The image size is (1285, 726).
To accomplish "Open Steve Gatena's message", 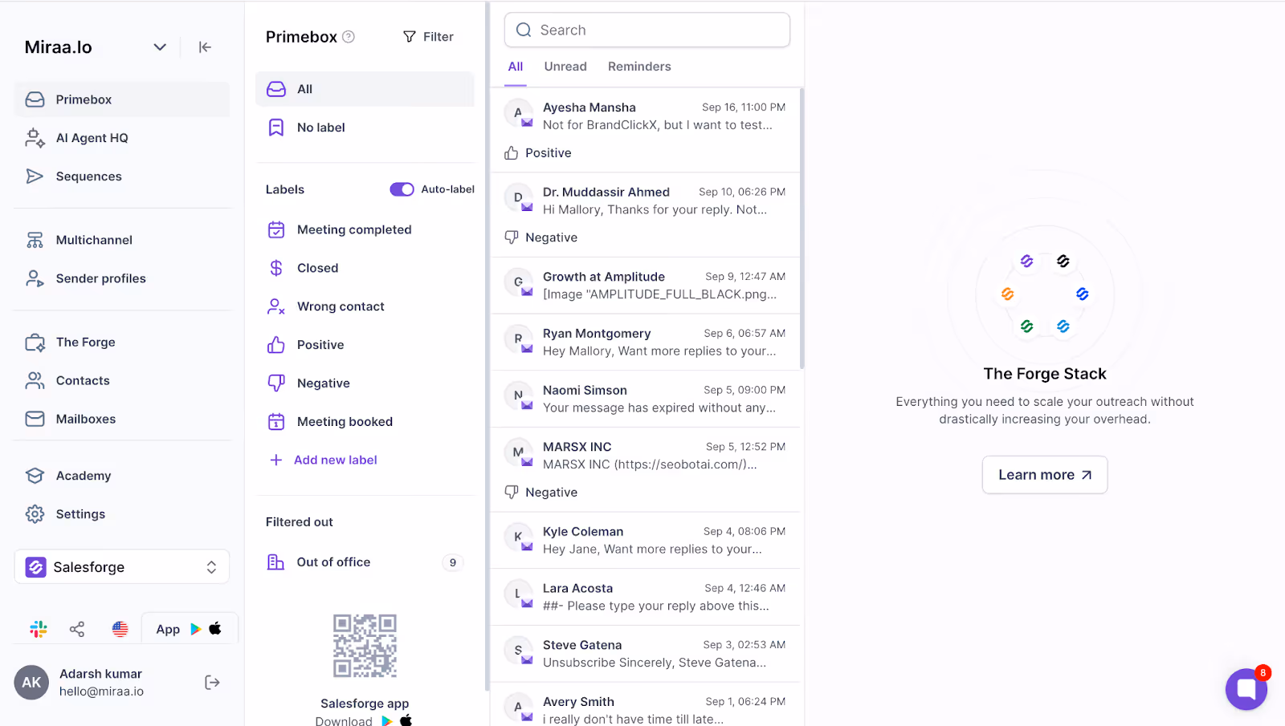I will 645,654.
